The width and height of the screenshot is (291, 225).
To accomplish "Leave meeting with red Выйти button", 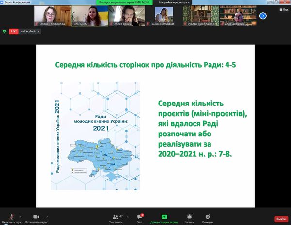I will 281,219.
